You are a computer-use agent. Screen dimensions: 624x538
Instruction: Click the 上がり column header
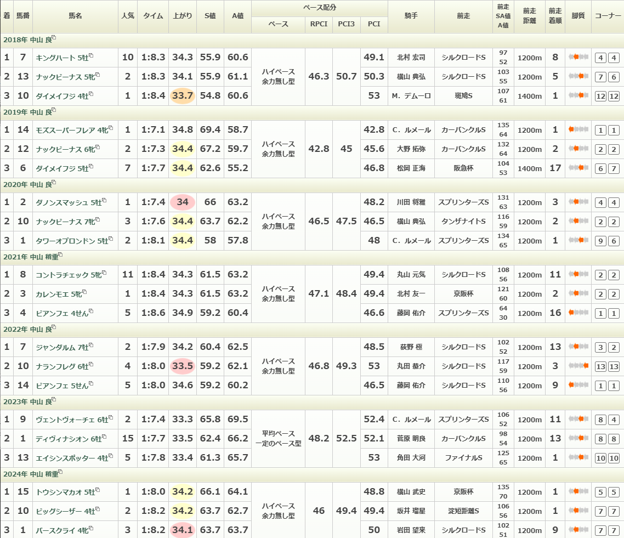point(183,16)
